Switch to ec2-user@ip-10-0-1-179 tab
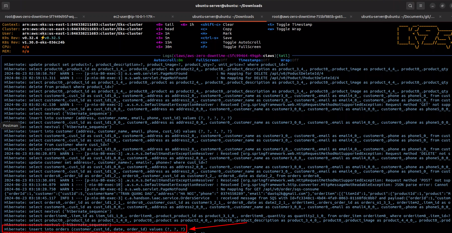The image size is (452, 233). (134, 16)
